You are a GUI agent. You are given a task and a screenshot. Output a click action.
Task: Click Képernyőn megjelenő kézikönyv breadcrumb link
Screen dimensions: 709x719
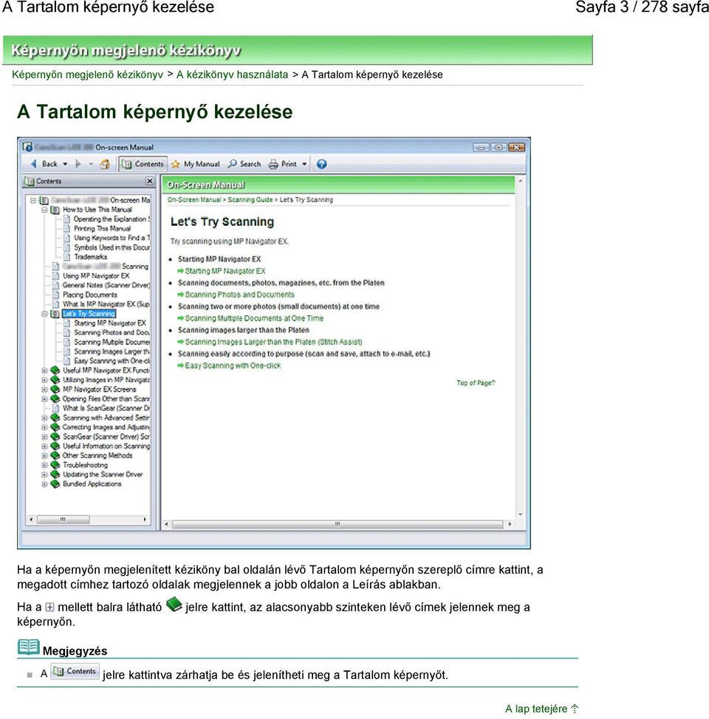88,75
